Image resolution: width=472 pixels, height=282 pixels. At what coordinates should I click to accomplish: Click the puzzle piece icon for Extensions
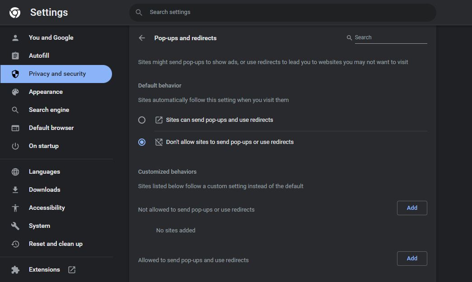[15, 269]
